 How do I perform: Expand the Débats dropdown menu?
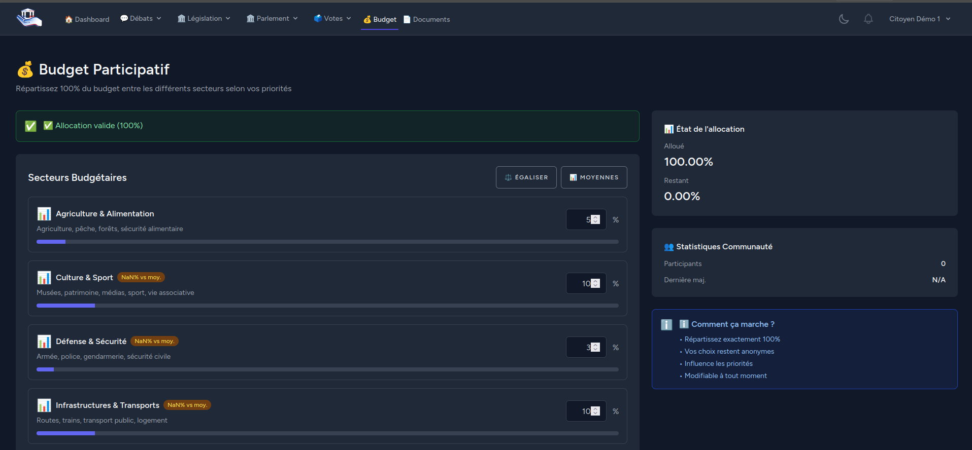[x=141, y=19]
